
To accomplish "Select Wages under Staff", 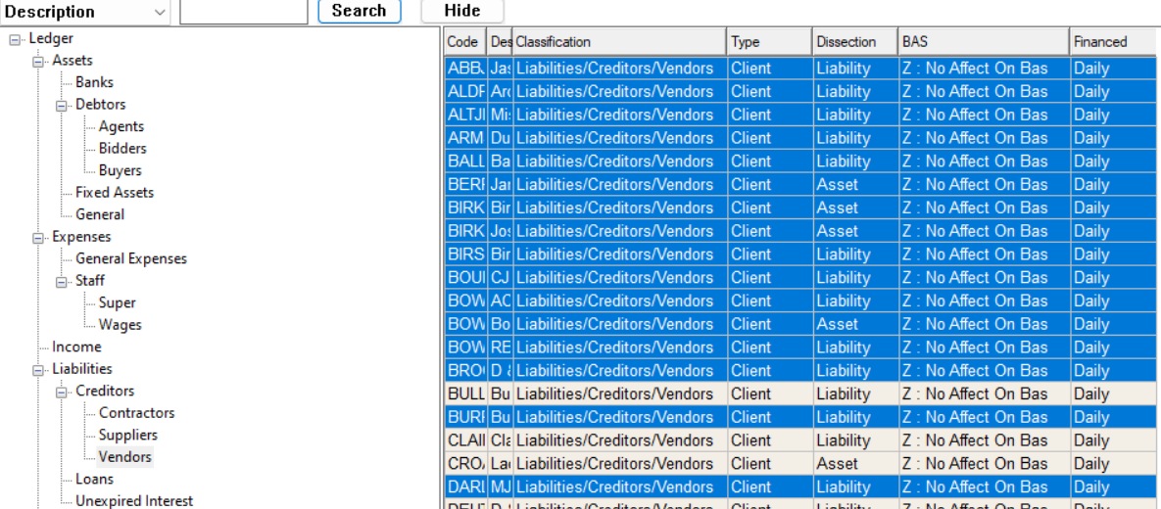I will [120, 325].
